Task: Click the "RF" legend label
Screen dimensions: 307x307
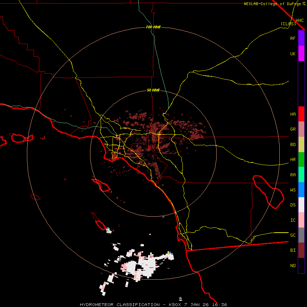Action: [293, 38]
